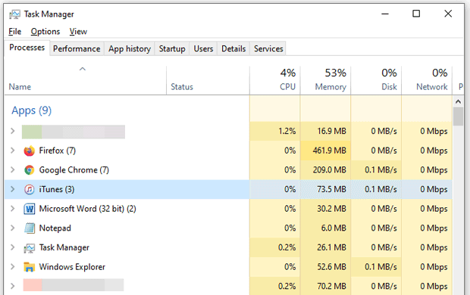Sort by the Memory column header
470x295 pixels.
(325, 80)
